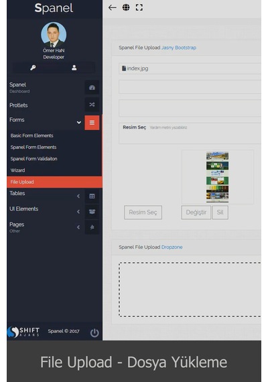Click the Spanel © 2017 footer text

[x=64, y=331]
